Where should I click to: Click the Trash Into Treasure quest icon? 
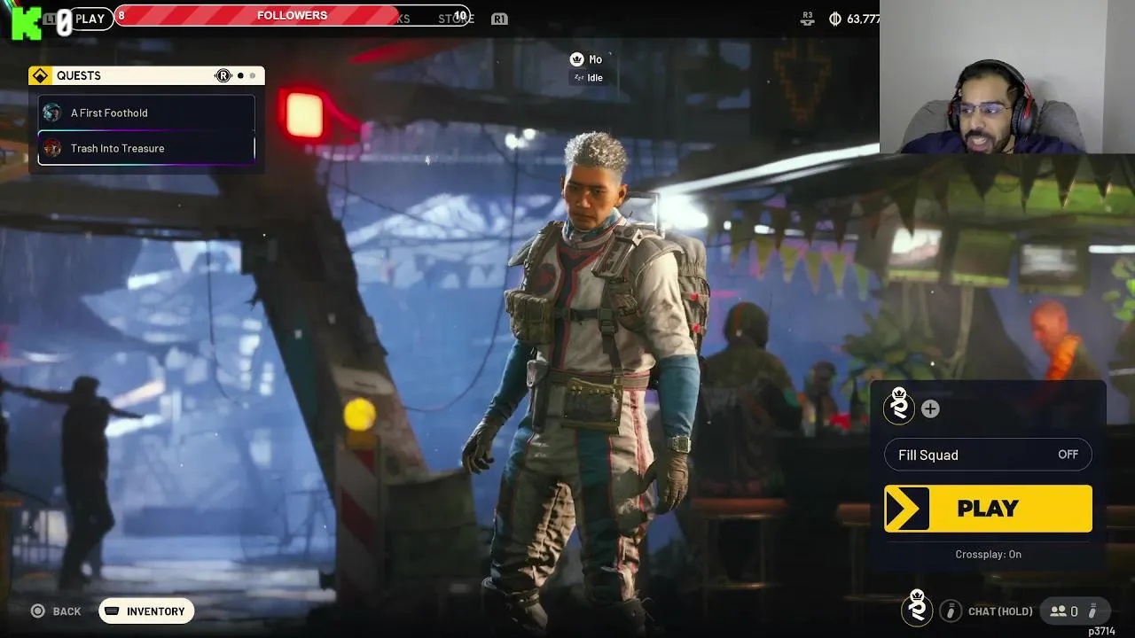tap(52, 148)
